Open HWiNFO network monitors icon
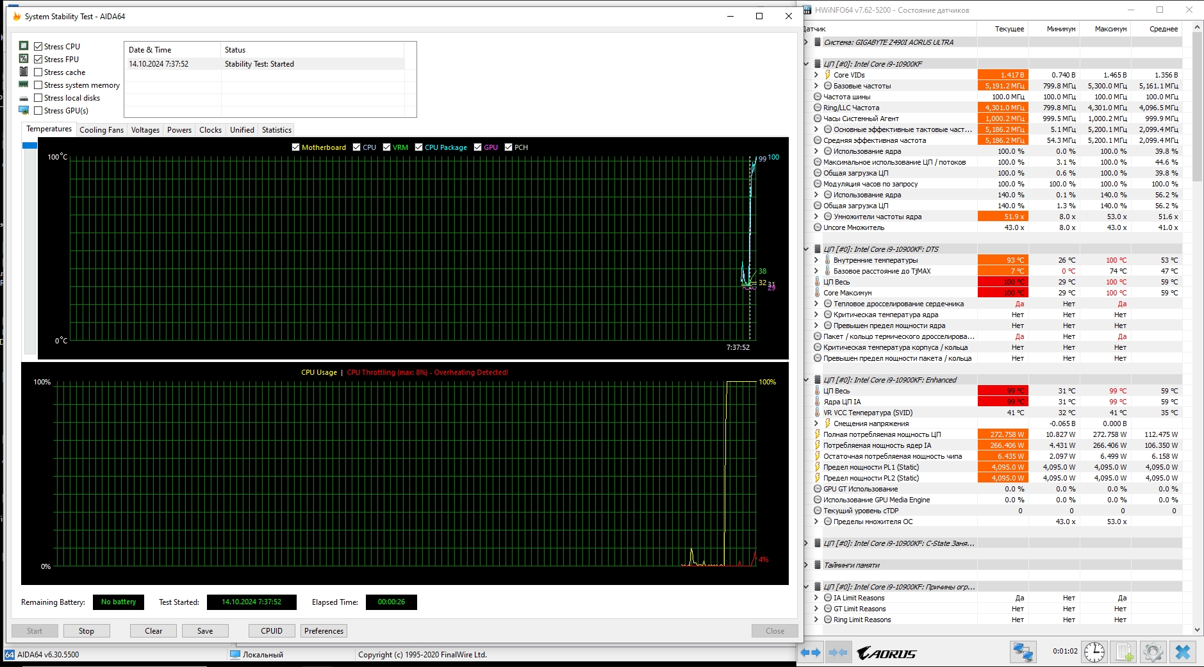Viewport: 1204px width, 667px height. point(1023,652)
